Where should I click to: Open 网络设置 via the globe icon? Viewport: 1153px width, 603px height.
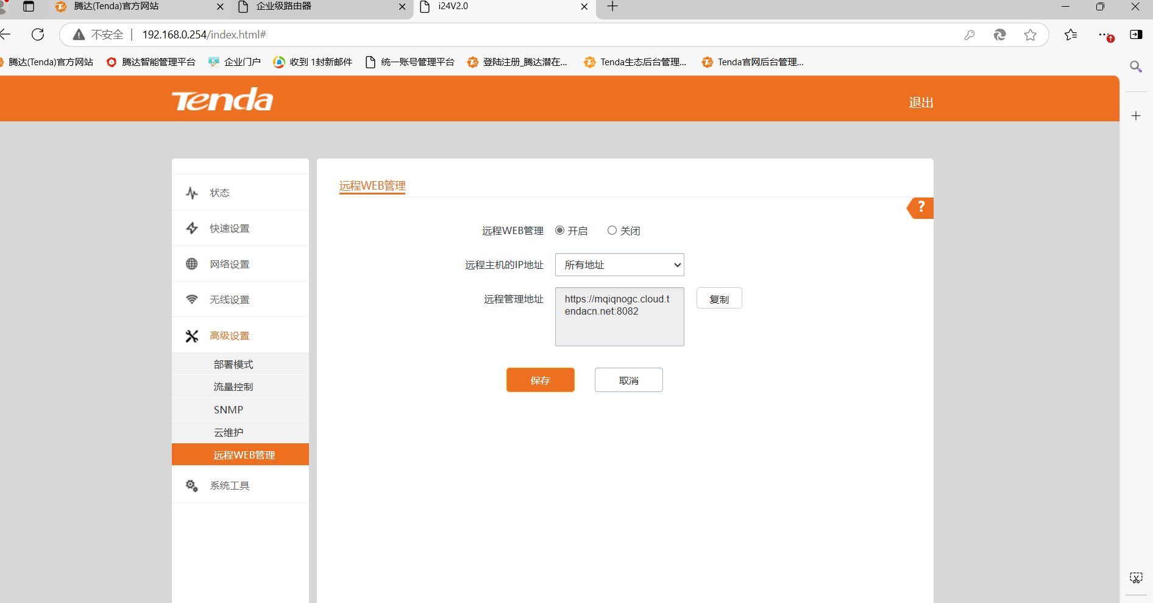point(191,263)
